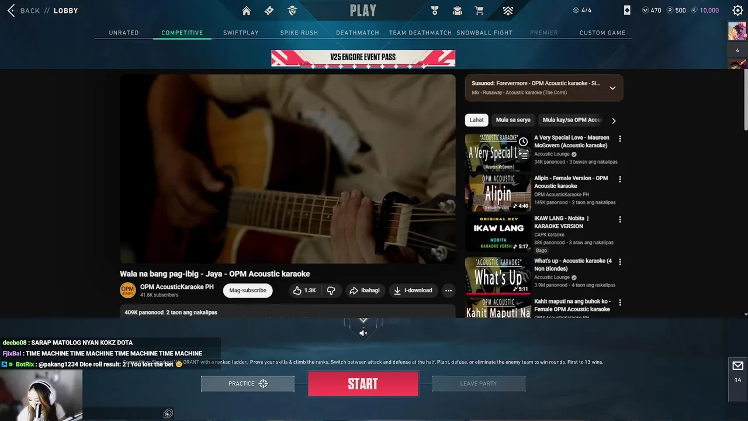Open the Career medal icon
This screenshot has width=748, height=421.
point(434,11)
